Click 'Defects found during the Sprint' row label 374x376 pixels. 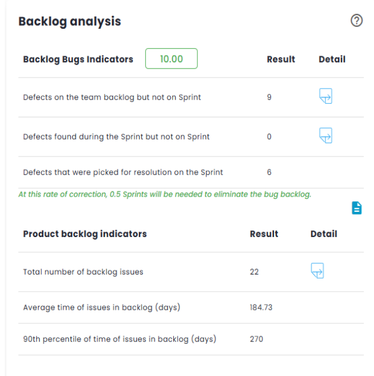[116, 137]
